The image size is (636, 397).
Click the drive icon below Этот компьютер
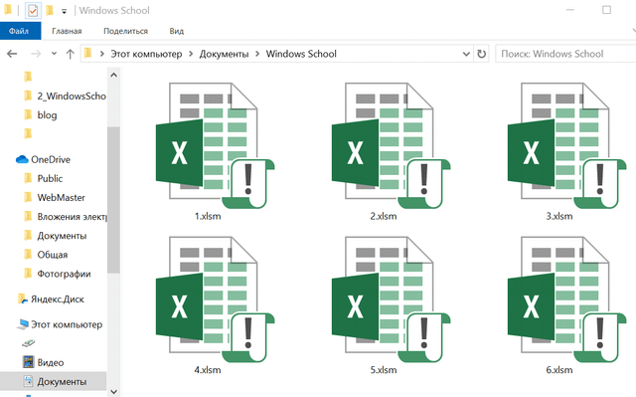29,343
